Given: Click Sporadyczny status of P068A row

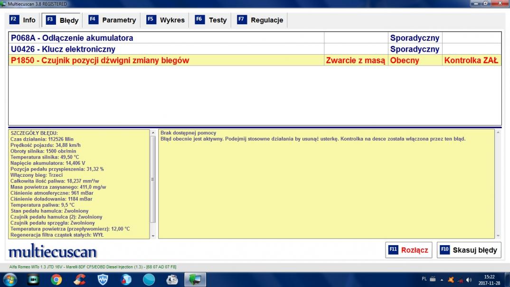Looking at the screenshot, I should [415, 38].
